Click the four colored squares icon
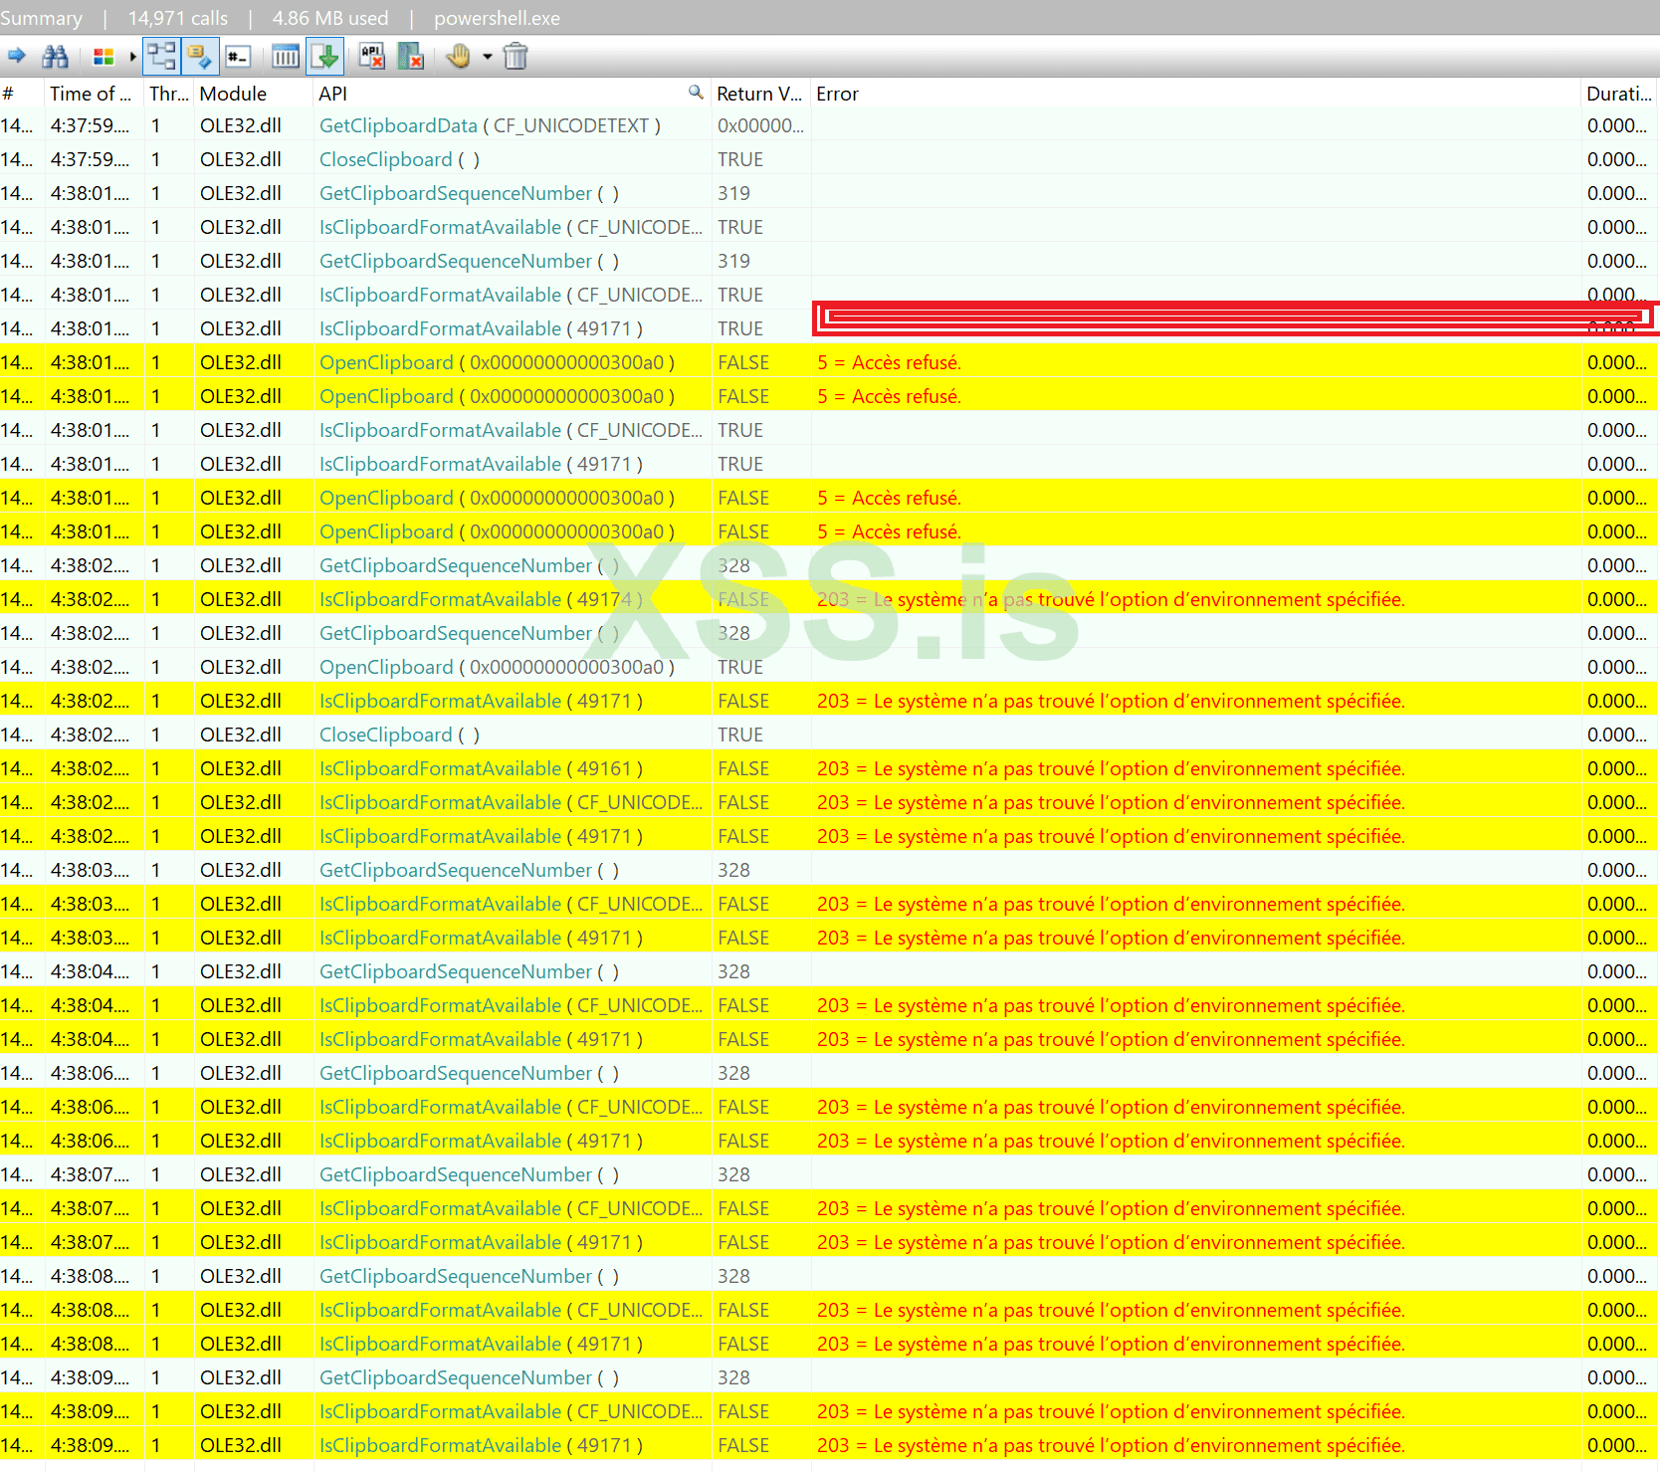Screen dimensions: 1660x1472 coord(104,57)
